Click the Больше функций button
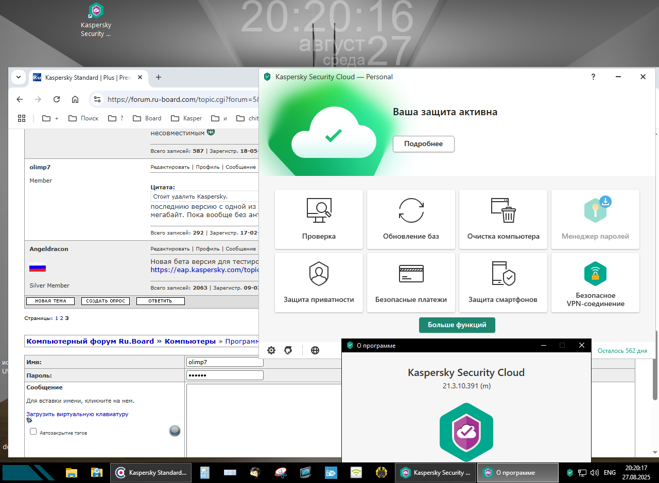Image resolution: width=659 pixels, height=483 pixels. 457,325
